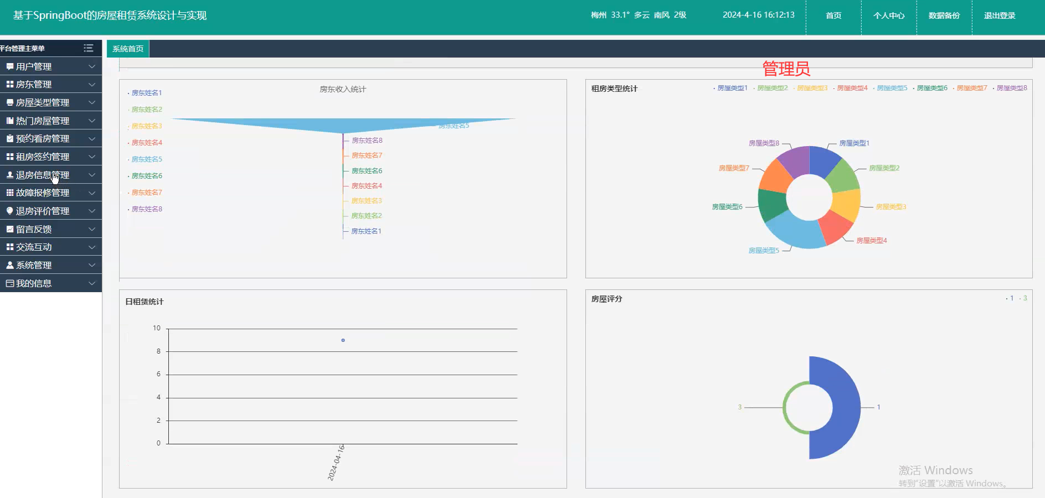This screenshot has height=498, width=1045.
Task: Toggle 房东姓名6 legend in income chart
Action: [145, 176]
